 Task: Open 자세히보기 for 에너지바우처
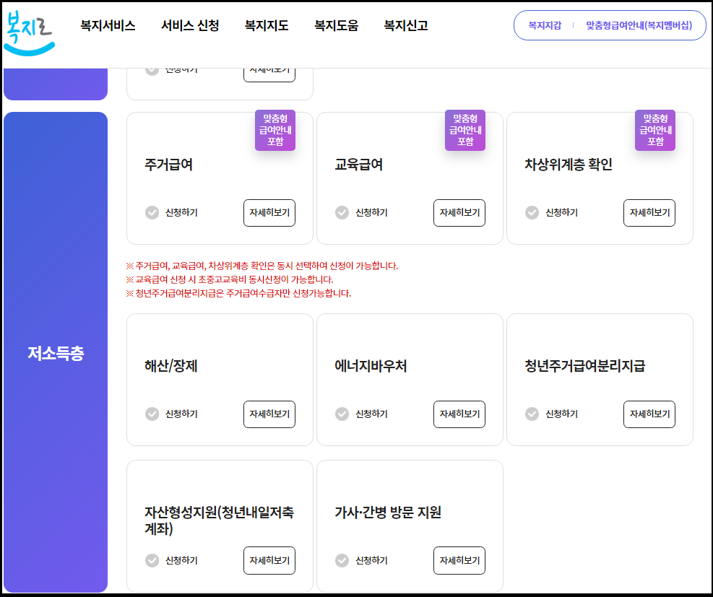[x=459, y=414]
